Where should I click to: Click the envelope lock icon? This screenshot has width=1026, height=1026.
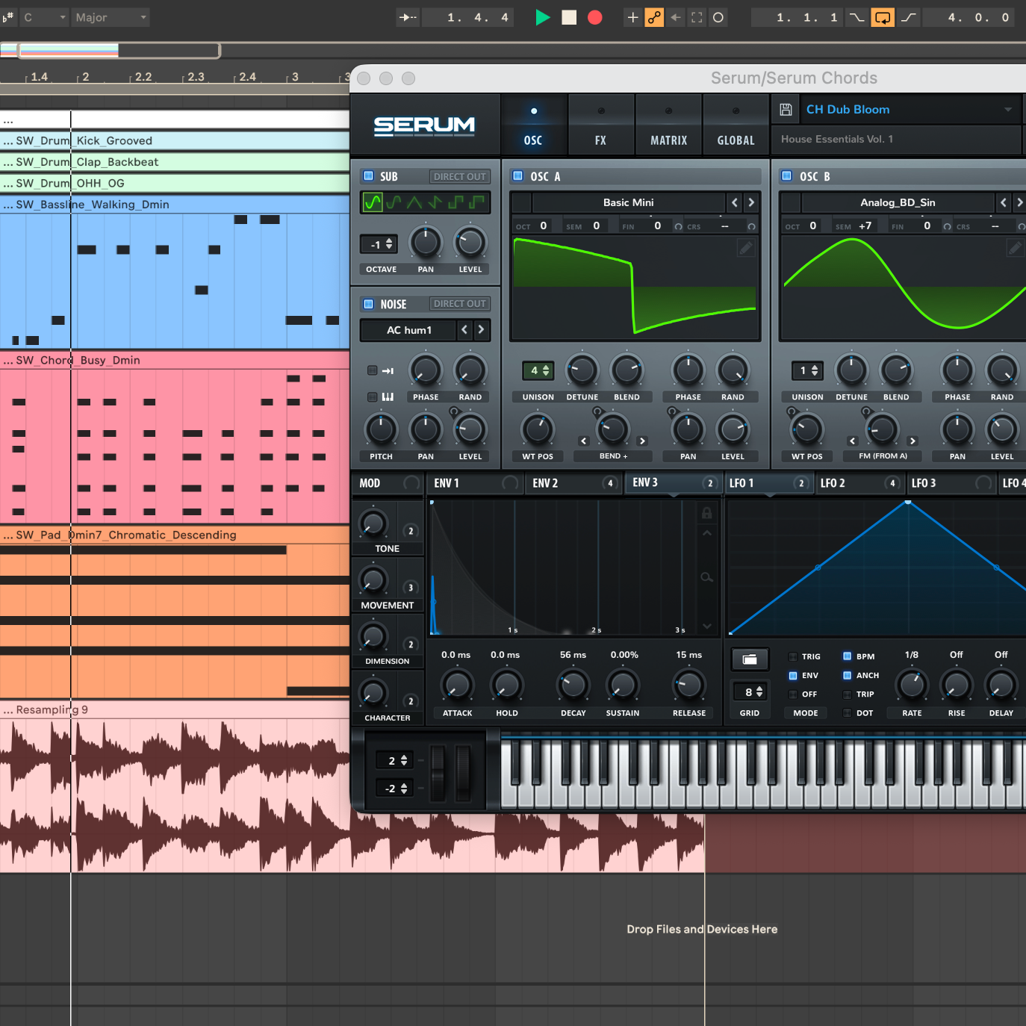(x=706, y=513)
